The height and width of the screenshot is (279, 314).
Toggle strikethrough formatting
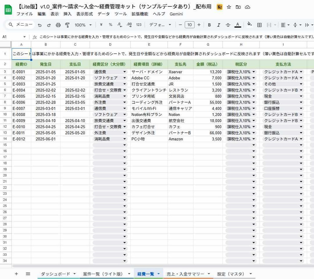click(227, 25)
